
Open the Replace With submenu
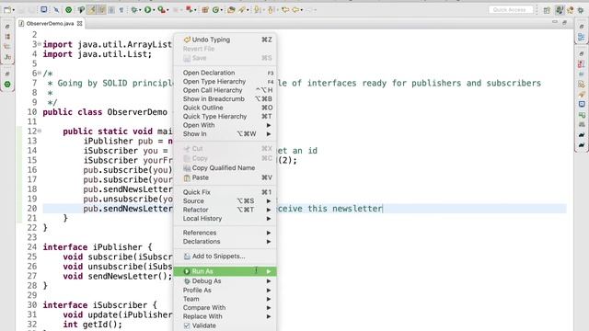click(225, 316)
